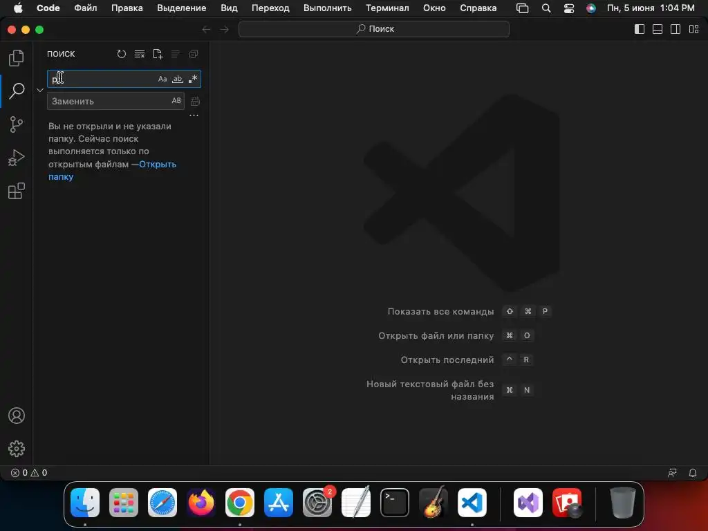The height and width of the screenshot is (531, 708).
Task: Open the Вид menu
Action: pyautogui.click(x=229, y=8)
